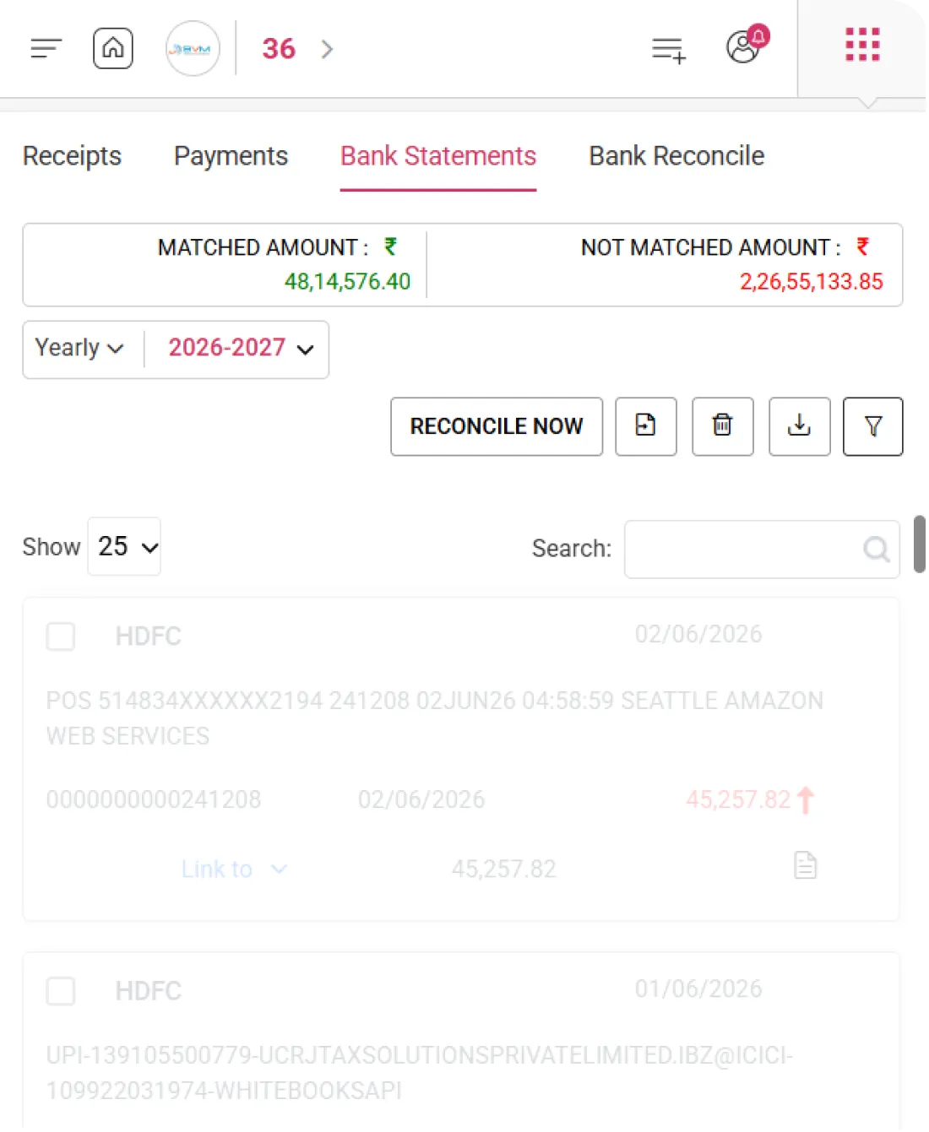
Task: Open the Bank Reconcile tab
Action: (x=676, y=156)
